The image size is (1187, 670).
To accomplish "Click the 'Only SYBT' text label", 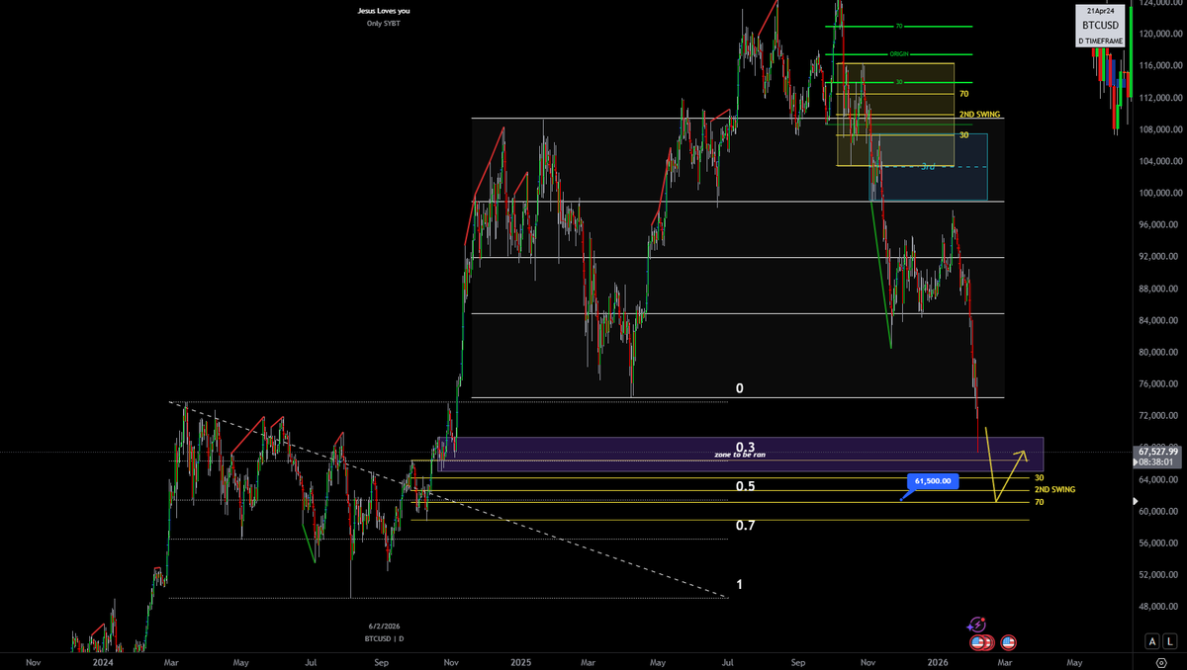I will 383,23.
